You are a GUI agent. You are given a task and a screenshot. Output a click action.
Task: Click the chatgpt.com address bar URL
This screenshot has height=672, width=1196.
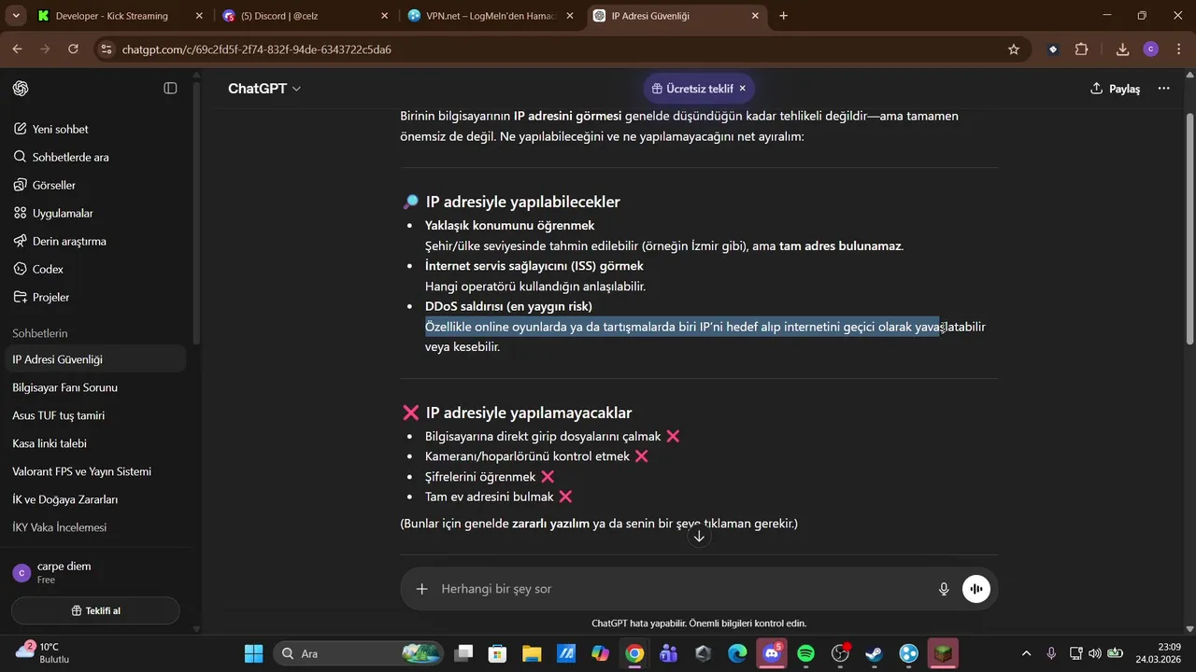tap(256, 49)
